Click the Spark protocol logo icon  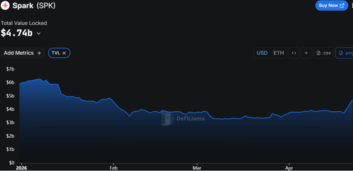click(x=6, y=6)
